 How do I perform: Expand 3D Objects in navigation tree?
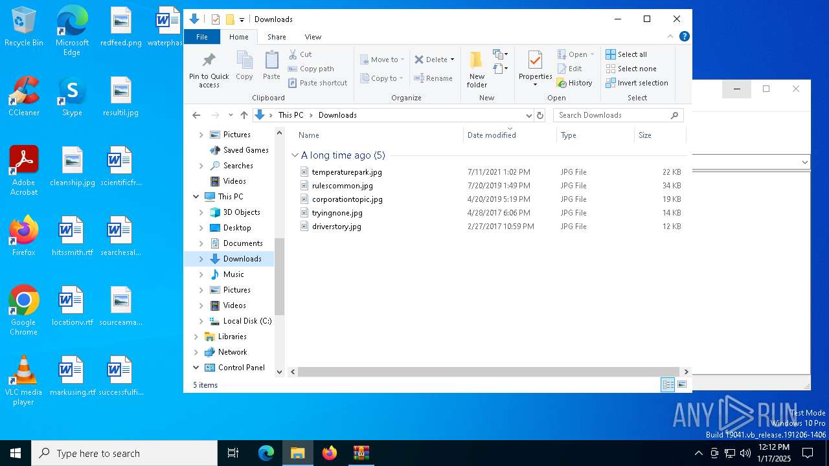pos(201,212)
